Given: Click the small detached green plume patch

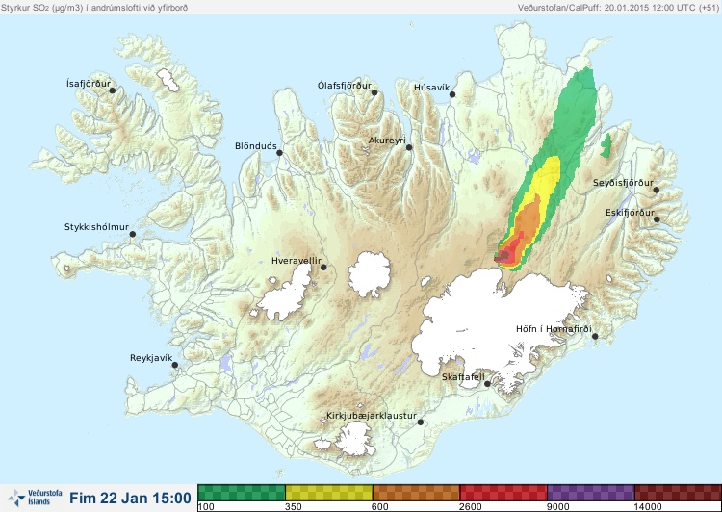Looking at the screenshot, I should coord(606,145).
